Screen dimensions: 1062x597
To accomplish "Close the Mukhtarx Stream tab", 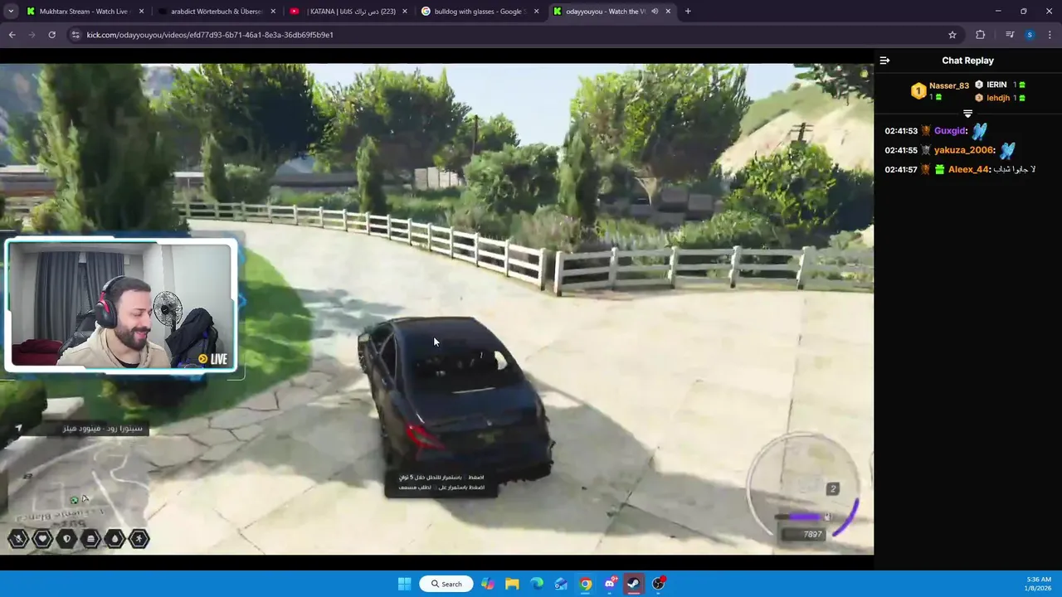I will [x=142, y=12].
